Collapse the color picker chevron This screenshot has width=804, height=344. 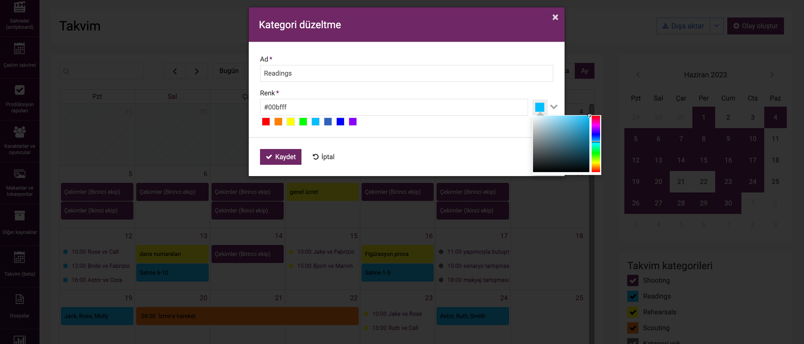pyautogui.click(x=554, y=107)
